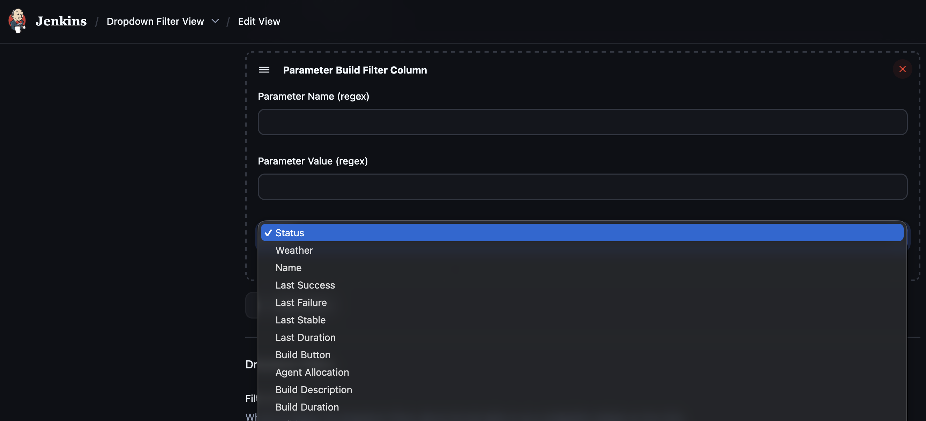Select Status in the column dropdown
This screenshot has height=421, width=926.
click(x=289, y=233)
